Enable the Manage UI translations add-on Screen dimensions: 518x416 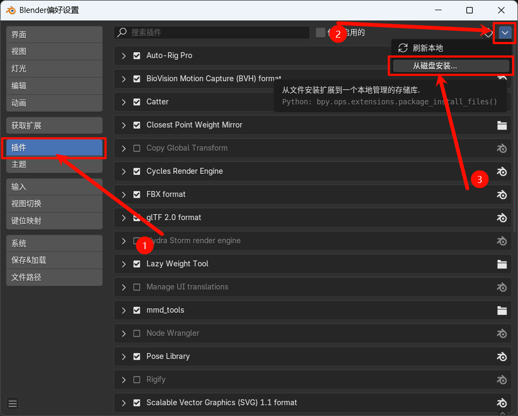click(137, 287)
